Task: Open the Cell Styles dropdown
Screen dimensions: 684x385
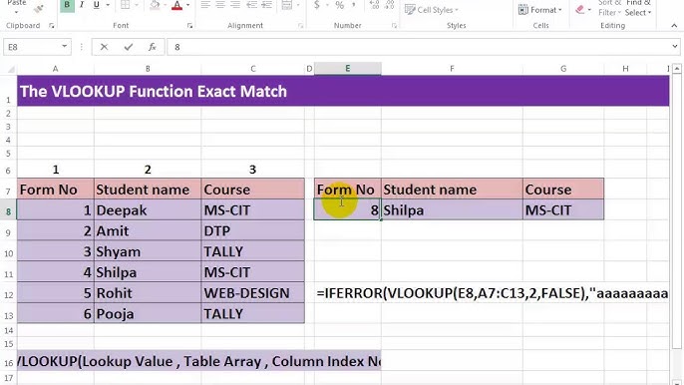Action: (432, 10)
